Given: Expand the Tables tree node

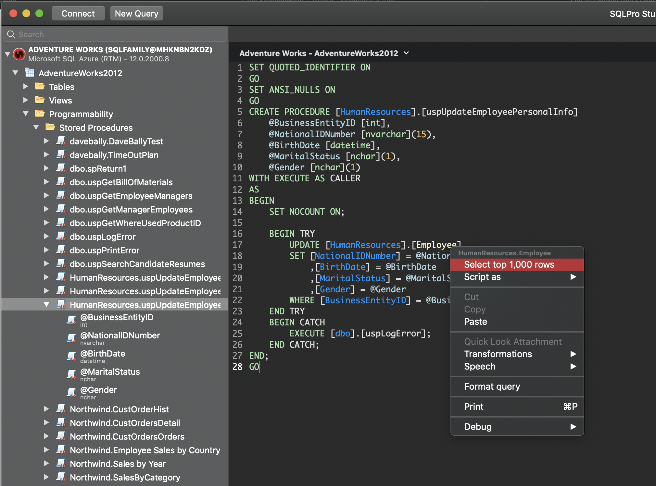Looking at the screenshot, I should 26,86.
